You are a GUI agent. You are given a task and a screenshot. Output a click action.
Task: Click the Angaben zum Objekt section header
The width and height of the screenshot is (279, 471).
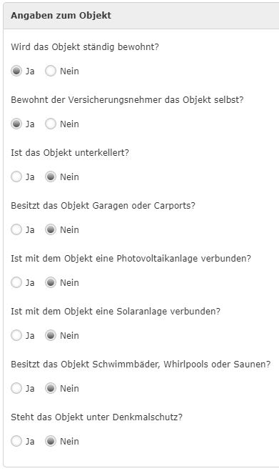141,16
